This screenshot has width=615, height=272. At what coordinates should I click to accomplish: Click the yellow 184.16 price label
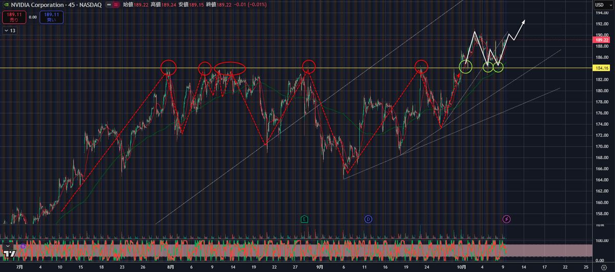[602, 68]
